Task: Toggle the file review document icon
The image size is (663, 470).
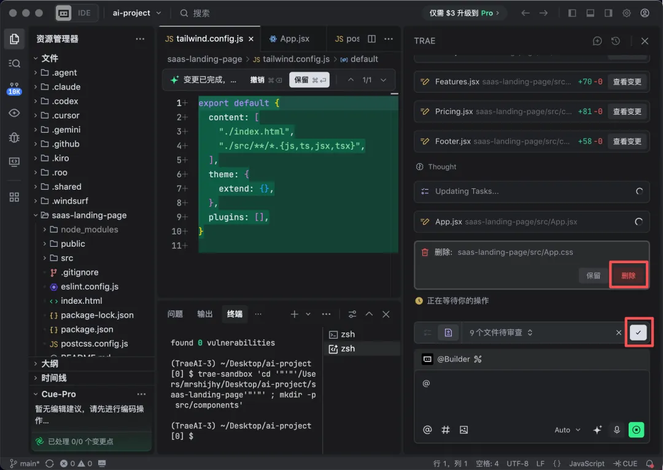Action: [448, 333]
